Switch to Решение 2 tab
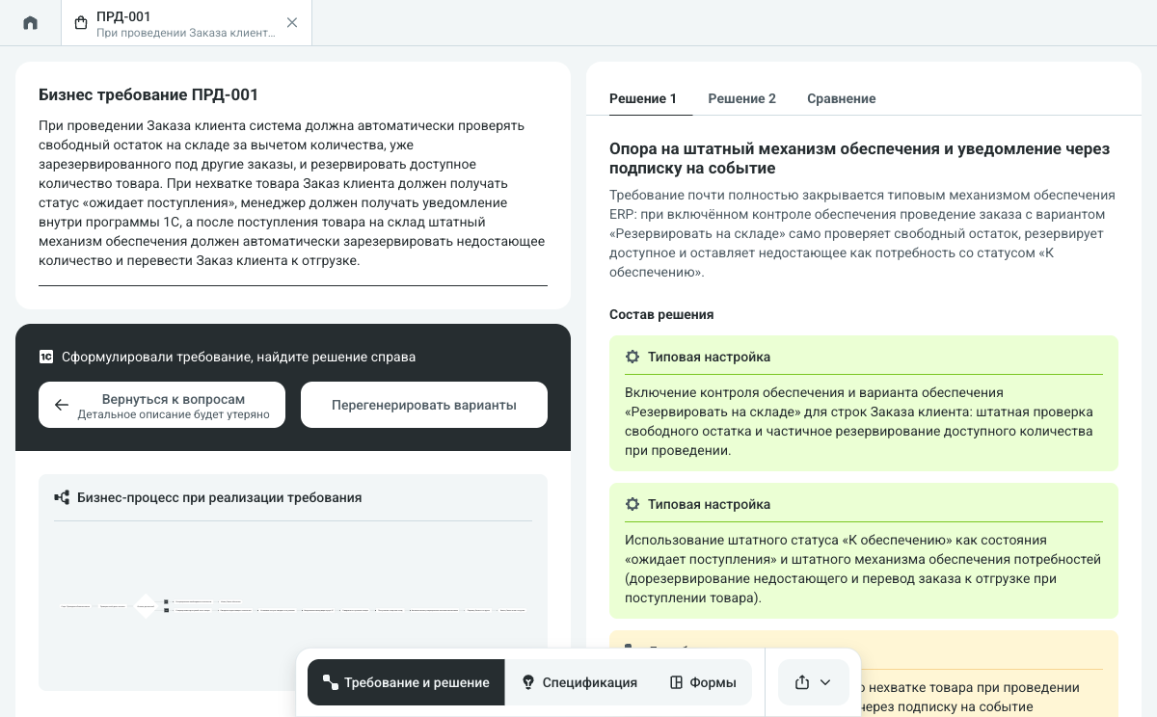The width and height of the screenshot is (1157, 717). click(x=742, y=98)
